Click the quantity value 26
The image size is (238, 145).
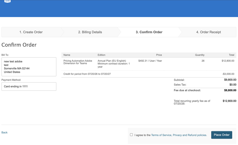tap(203, 61)
